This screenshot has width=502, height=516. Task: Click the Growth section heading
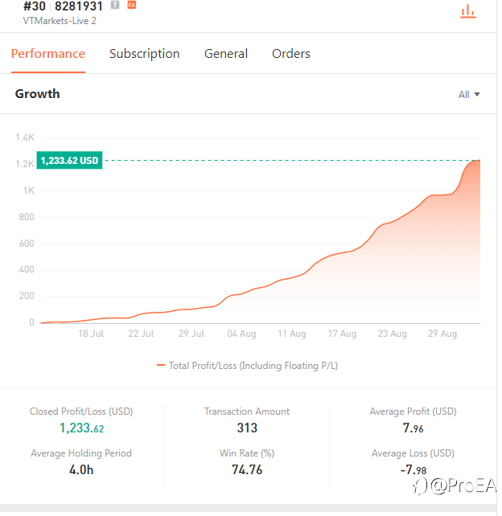tap(37, 94)
